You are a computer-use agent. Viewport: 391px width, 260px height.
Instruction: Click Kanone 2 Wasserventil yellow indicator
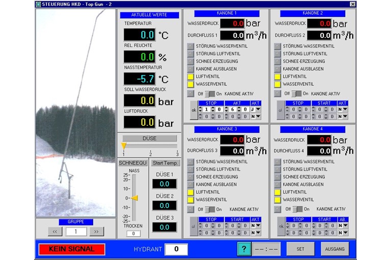click(277, 84)
